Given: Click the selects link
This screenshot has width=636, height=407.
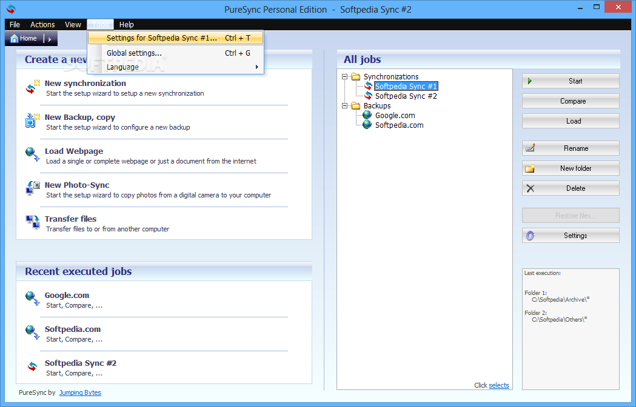Looking at the screenshot, I should (x=499, y=385).
